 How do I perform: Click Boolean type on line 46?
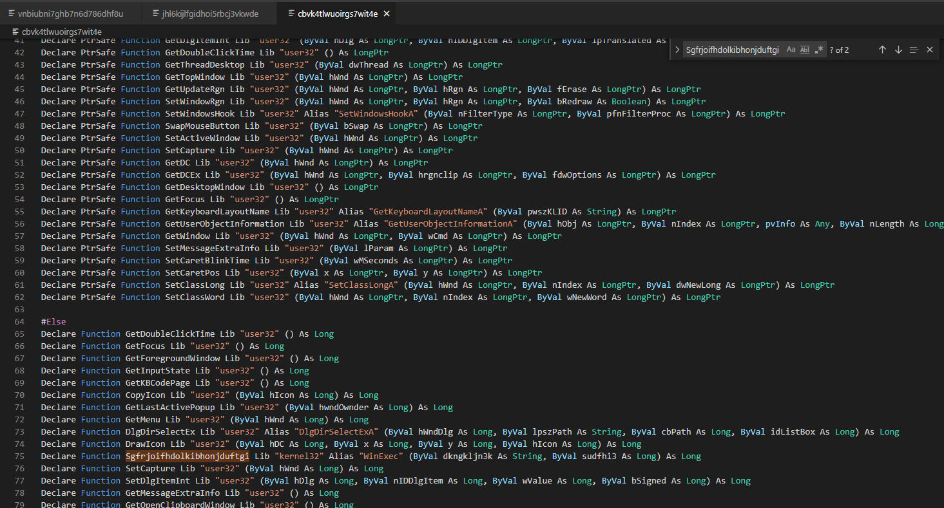click(629, 101)
